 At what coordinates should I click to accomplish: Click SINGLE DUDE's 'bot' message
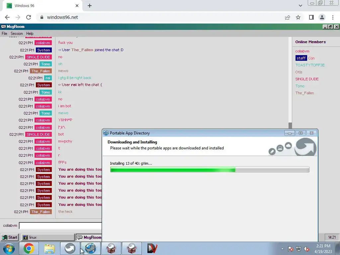(61, 134)
